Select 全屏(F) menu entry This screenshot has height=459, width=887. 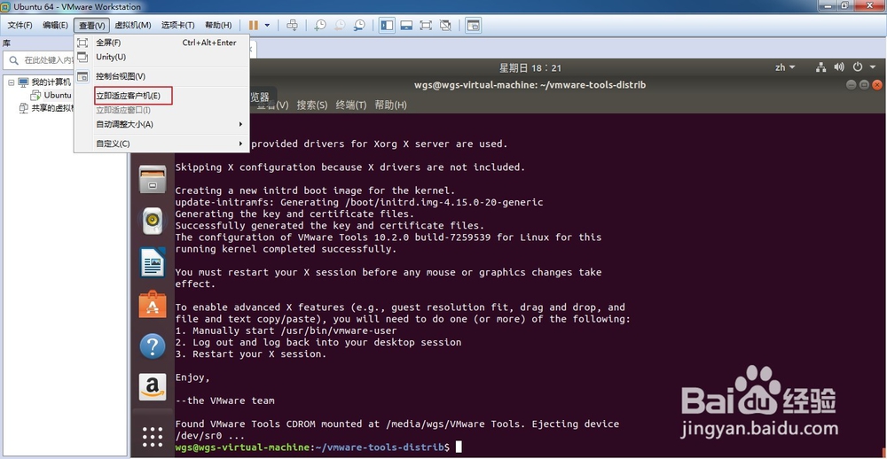point(161,43)
